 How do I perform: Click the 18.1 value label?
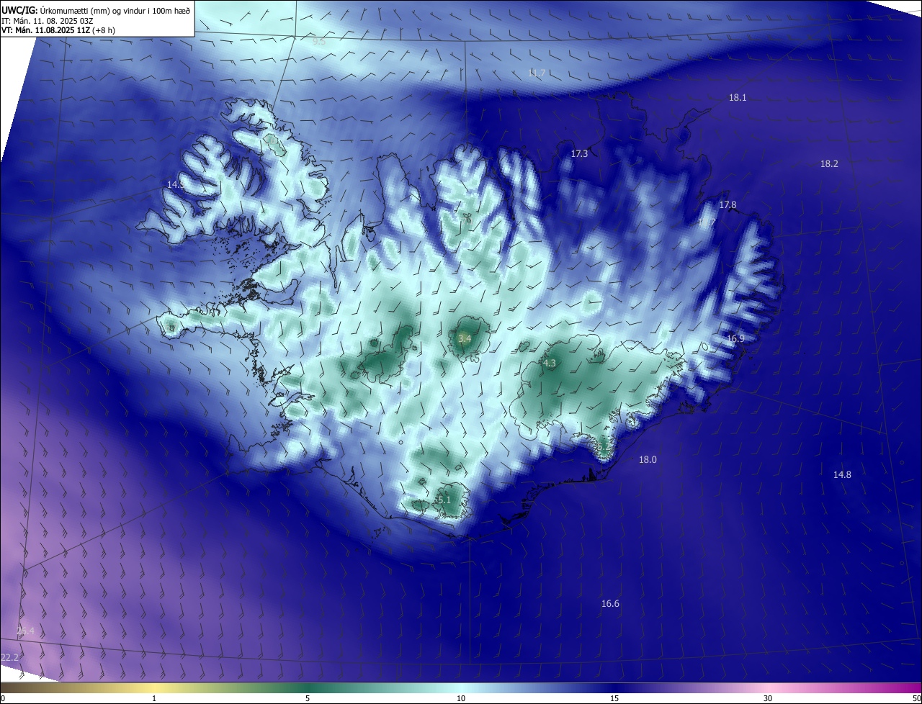click(738, 97)
